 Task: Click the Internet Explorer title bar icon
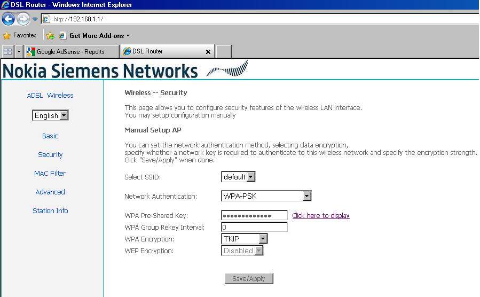click(x=5, y=5)
